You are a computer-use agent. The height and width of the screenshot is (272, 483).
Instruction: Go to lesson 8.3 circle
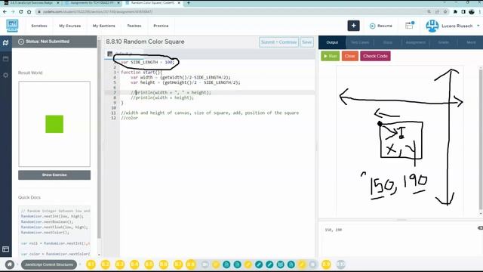(x=120, y=264)
